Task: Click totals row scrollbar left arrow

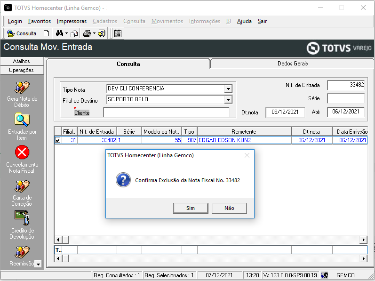Action: point(58,258)
